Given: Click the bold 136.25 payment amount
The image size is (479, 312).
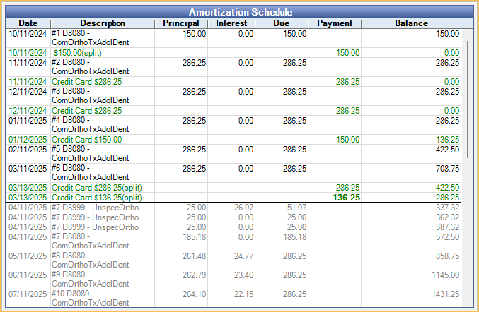Looking at the screenshot, I should (346, 198).
